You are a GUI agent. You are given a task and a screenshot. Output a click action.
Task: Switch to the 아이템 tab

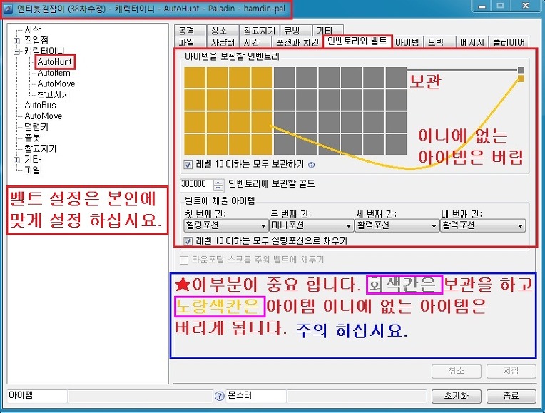407,42
